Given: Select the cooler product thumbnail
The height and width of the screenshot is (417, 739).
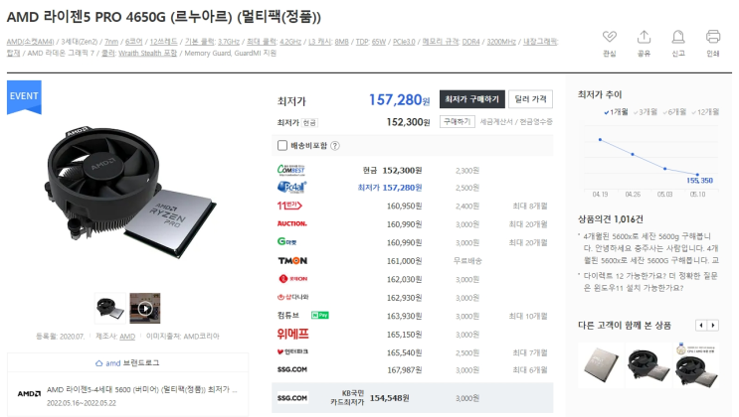Looking at the screenshot, I should [110, 308].
